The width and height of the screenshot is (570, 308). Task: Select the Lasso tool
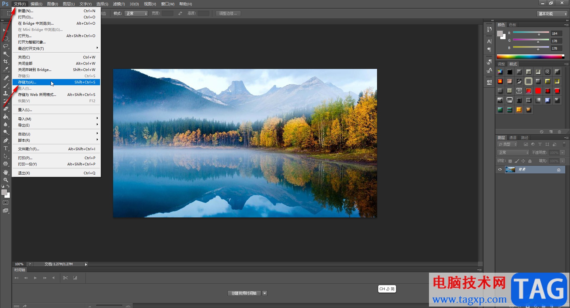coord(6,46)
